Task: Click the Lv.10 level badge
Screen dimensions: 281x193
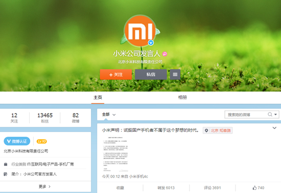Action: (x=41, y=142)
